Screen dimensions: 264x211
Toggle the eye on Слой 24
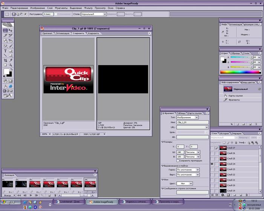[212, 164]
